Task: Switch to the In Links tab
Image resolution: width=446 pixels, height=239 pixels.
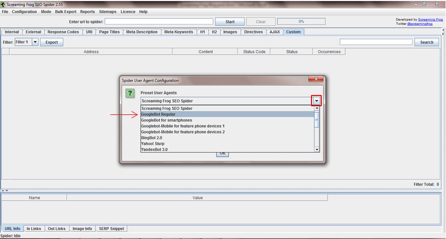Action: point(34,228)
